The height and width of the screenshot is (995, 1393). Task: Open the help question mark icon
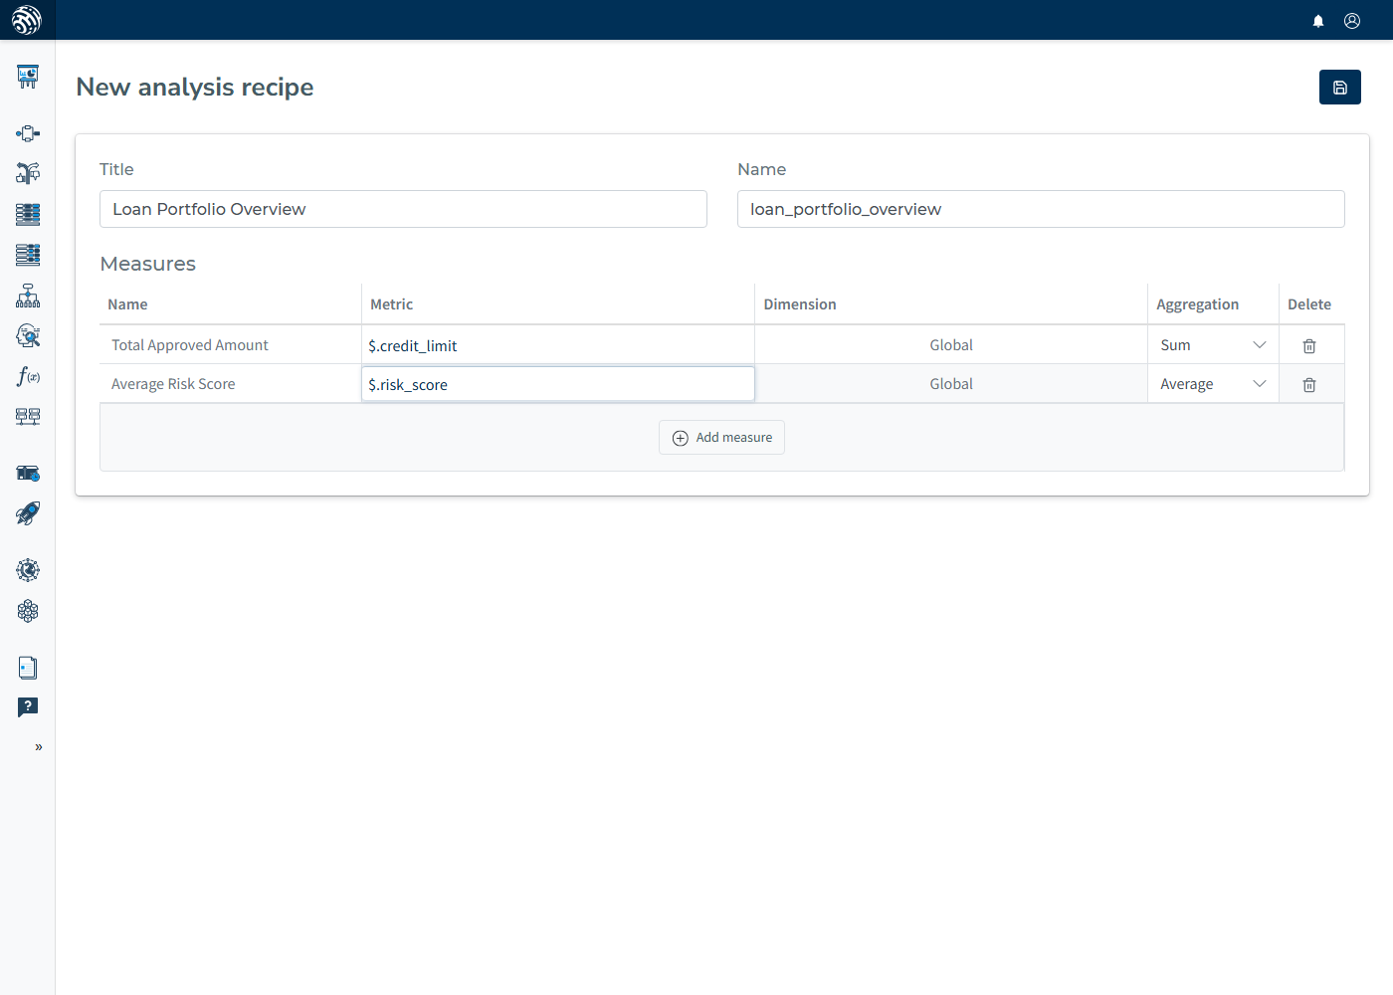[28, 707]
